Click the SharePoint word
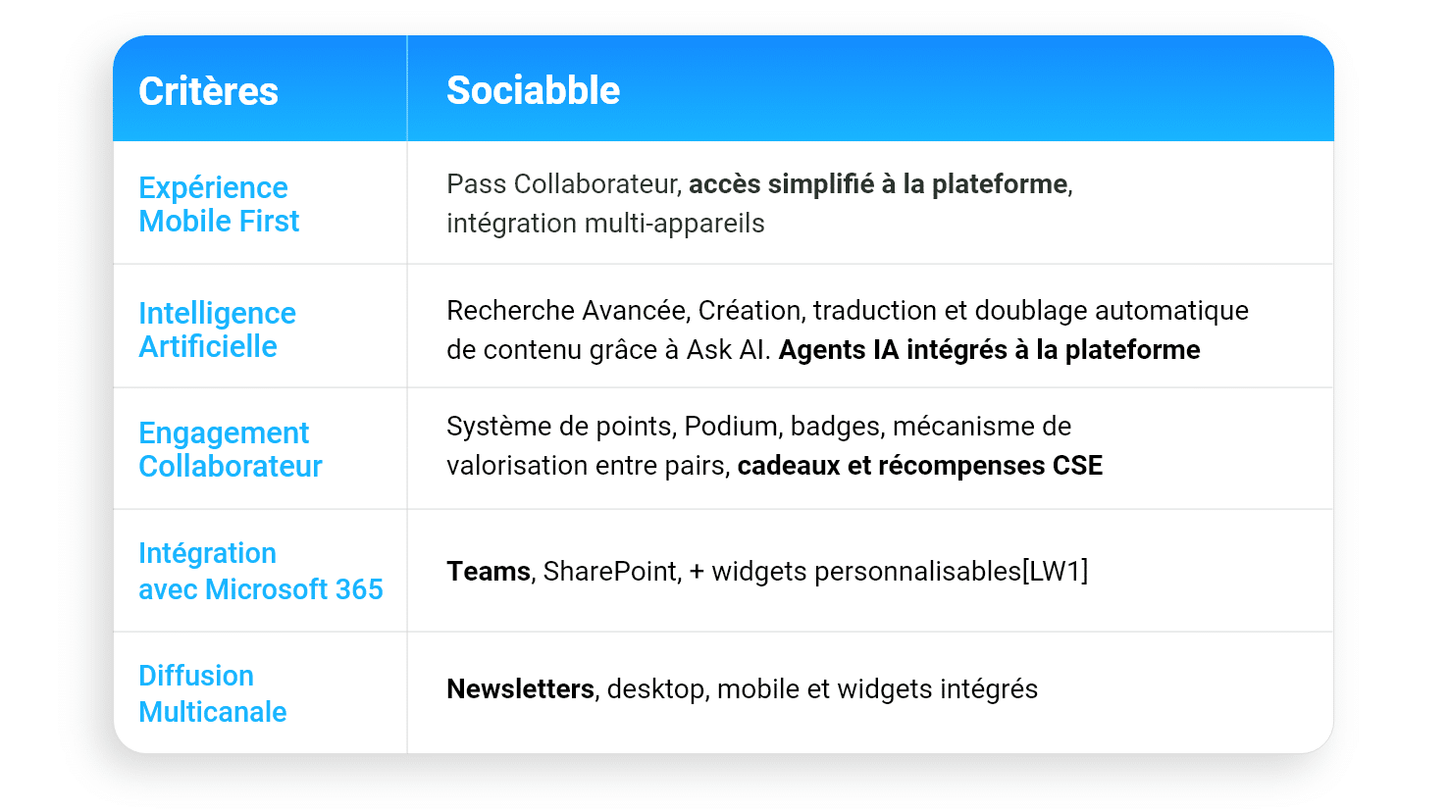This screenshot has height=812, width=1448. point(609,571)
